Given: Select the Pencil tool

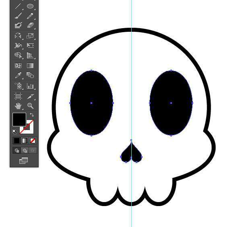Looking at the screenshot, I should (30, 16).
